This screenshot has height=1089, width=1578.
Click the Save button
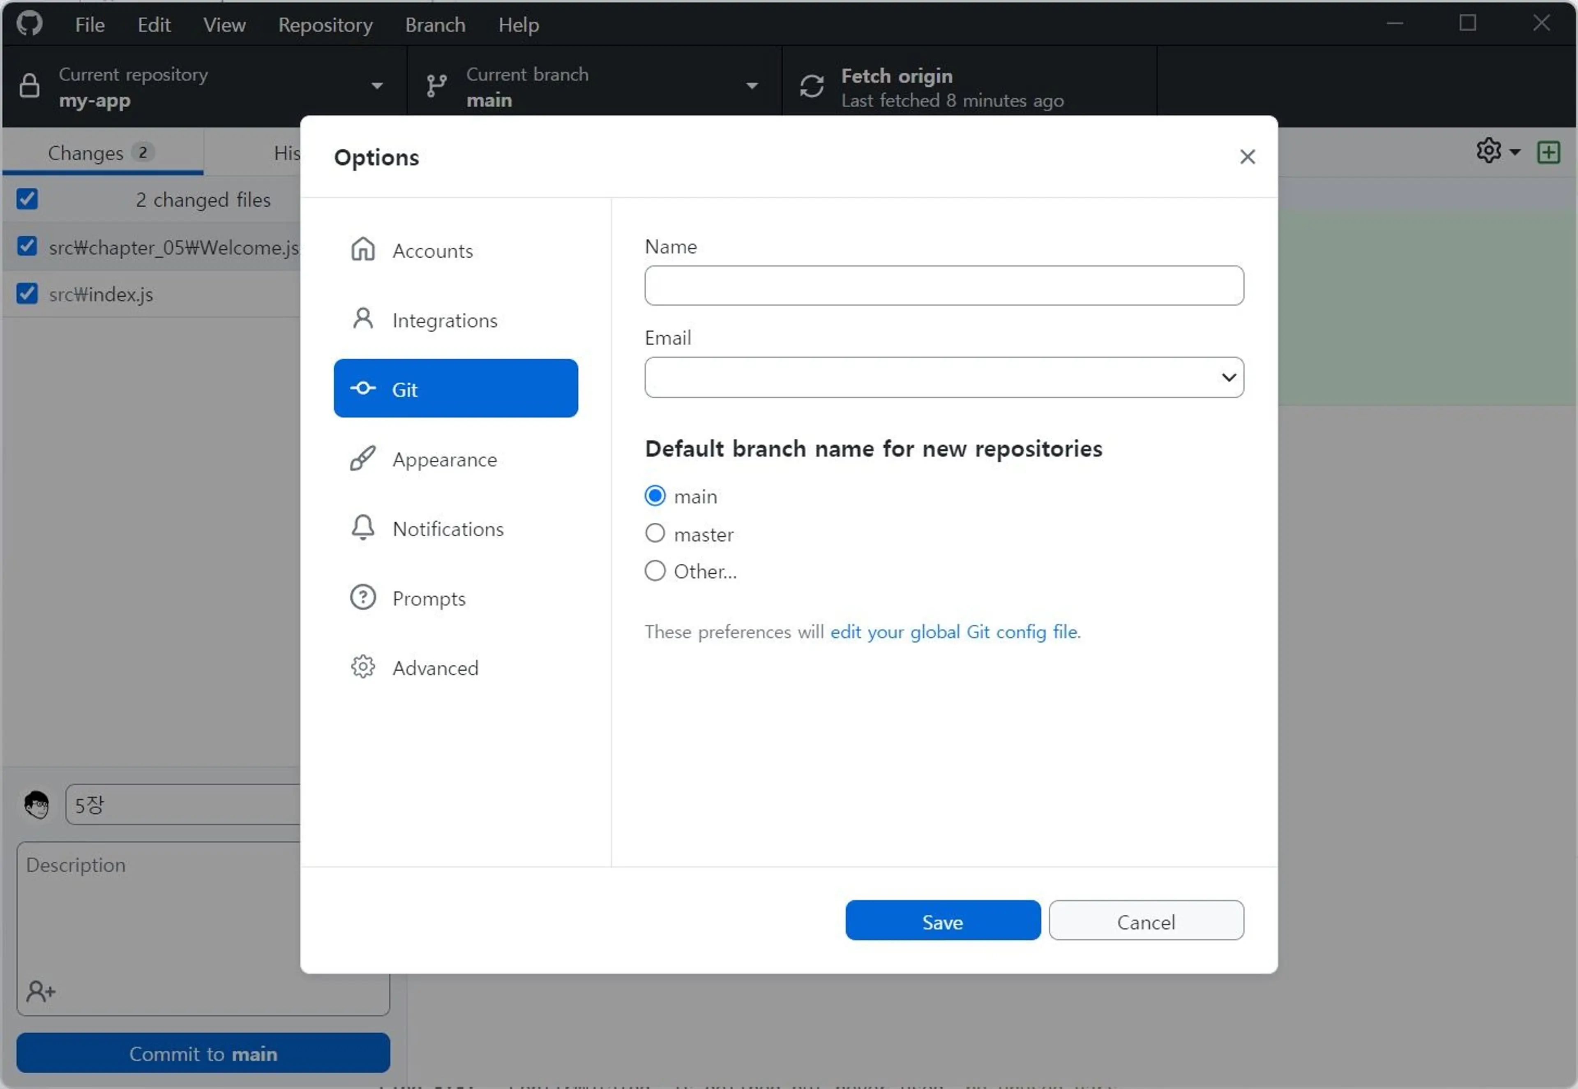[942, 921]
